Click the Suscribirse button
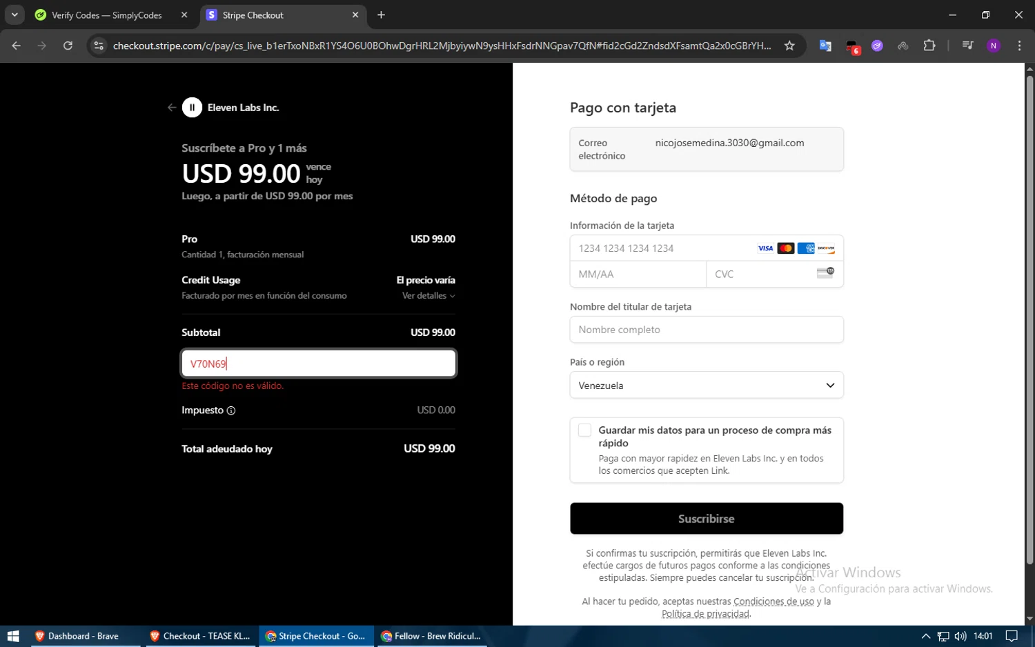Image resolution: width=1035 pixels, height=647 pixels. 707,519
